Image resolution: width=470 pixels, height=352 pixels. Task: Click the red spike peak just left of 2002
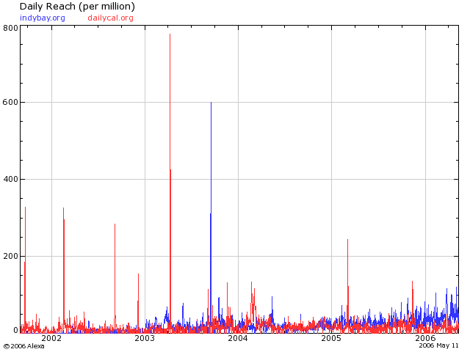[x=25, y=208]
